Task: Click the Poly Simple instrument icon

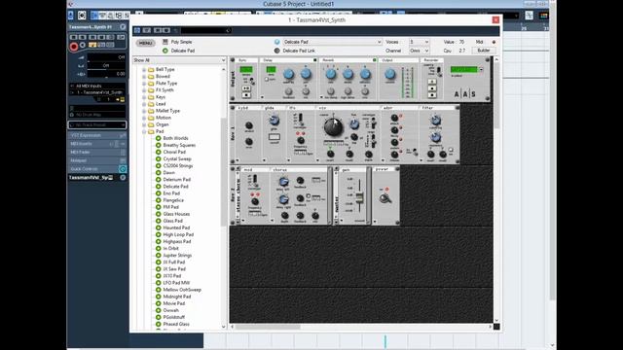Action: (x=165, y=42)
